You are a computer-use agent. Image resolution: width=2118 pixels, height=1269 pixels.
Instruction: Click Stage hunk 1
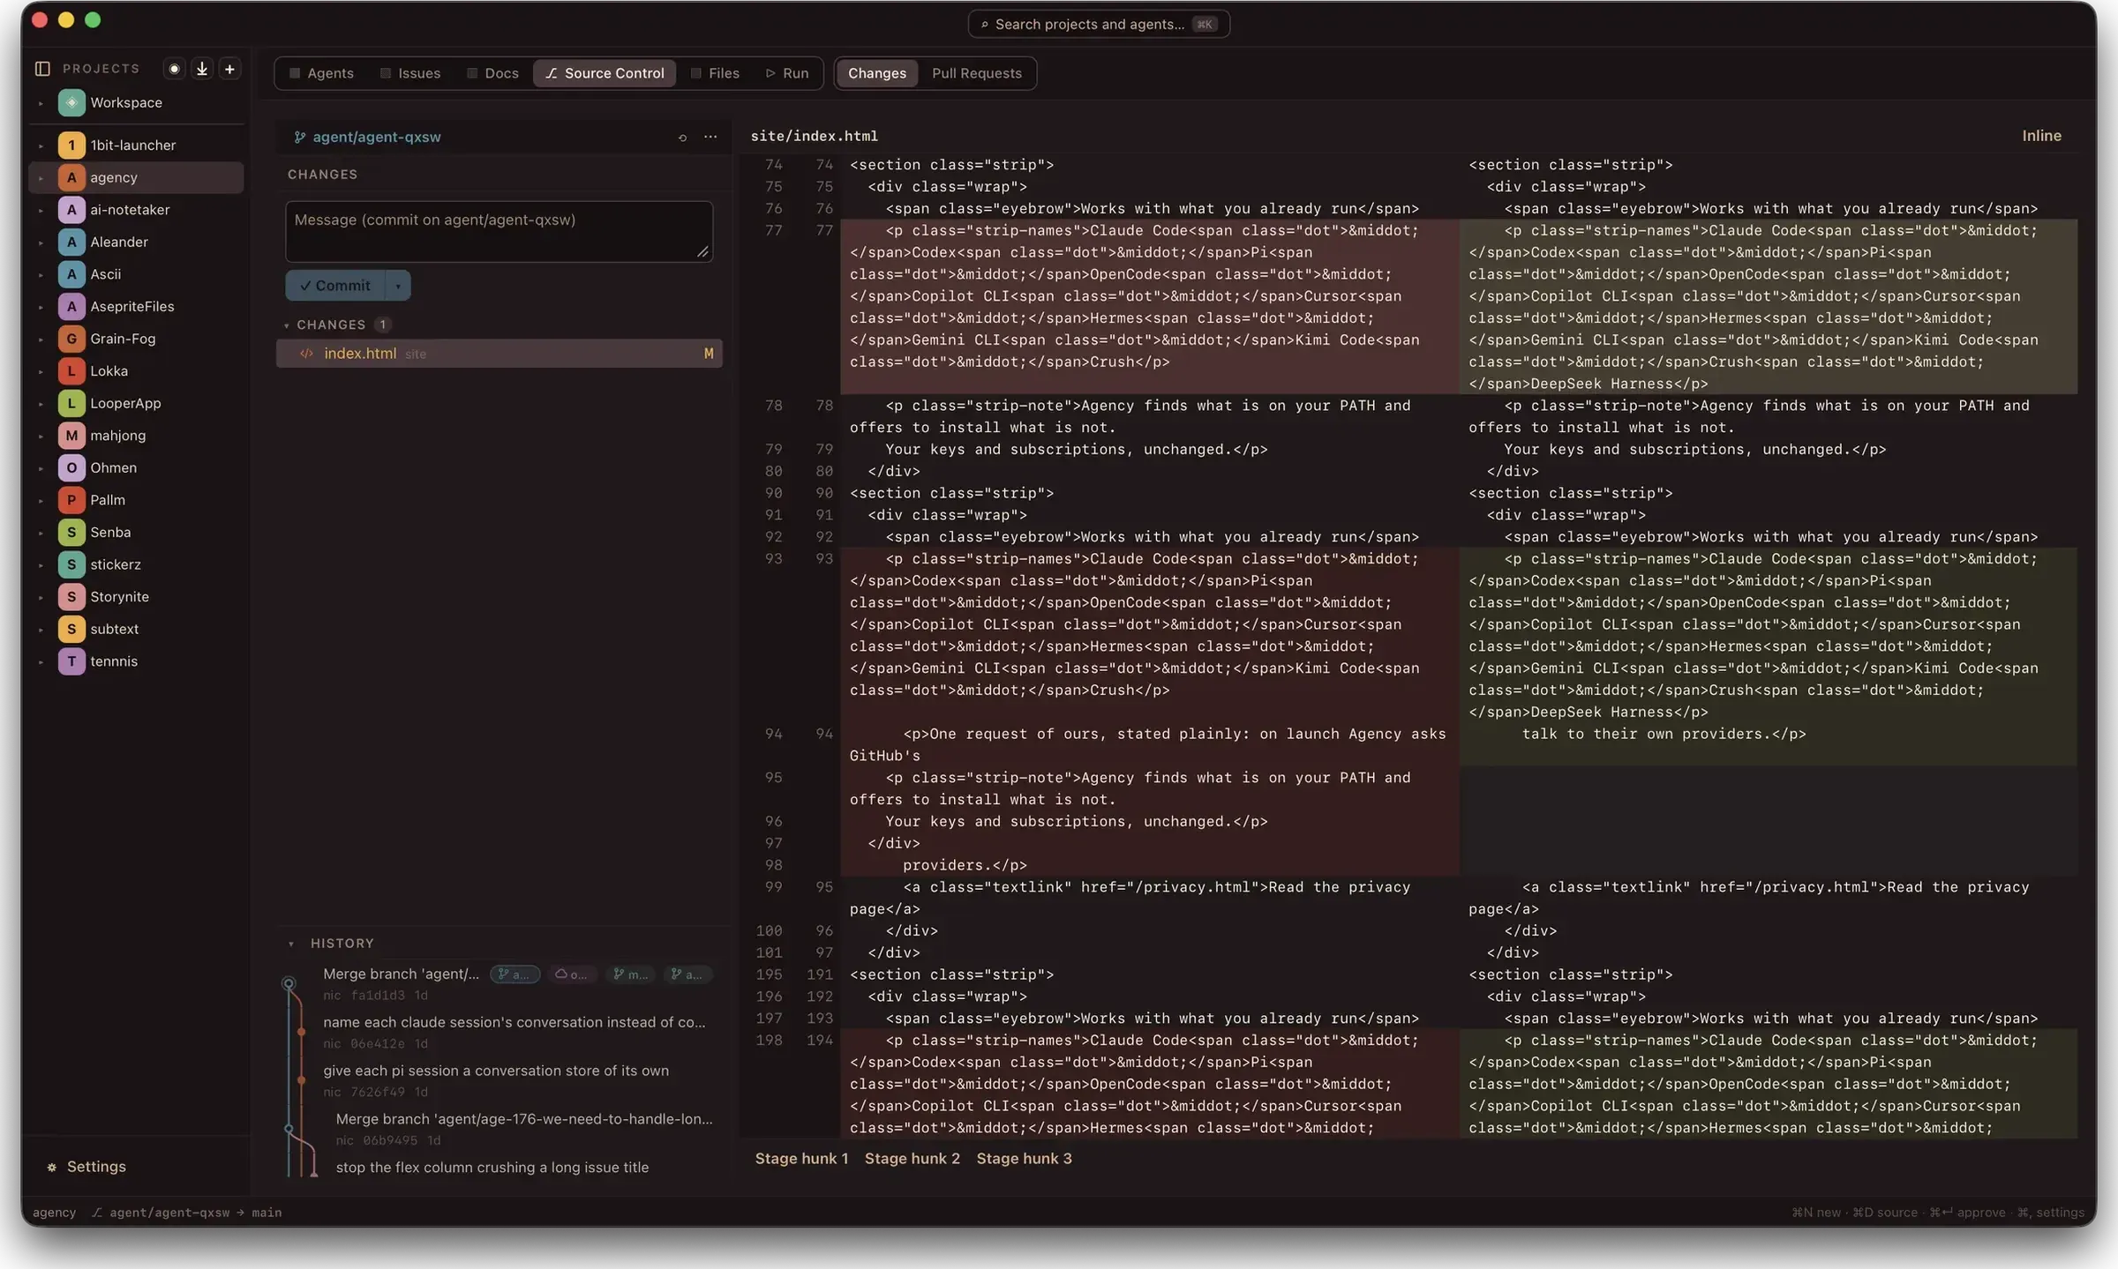click(801, 1159)
